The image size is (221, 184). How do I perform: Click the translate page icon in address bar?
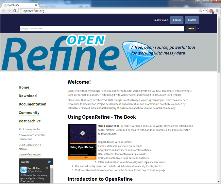(201, 11)
